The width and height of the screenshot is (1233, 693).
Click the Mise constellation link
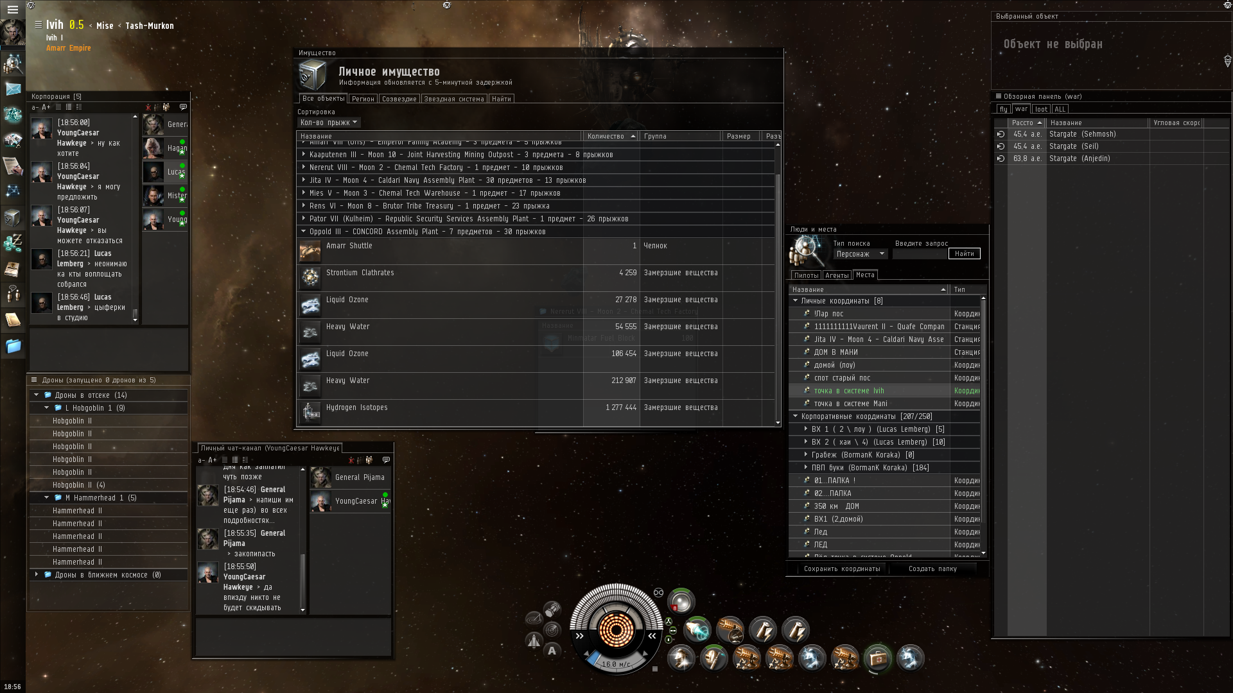(x=105, y=26)
